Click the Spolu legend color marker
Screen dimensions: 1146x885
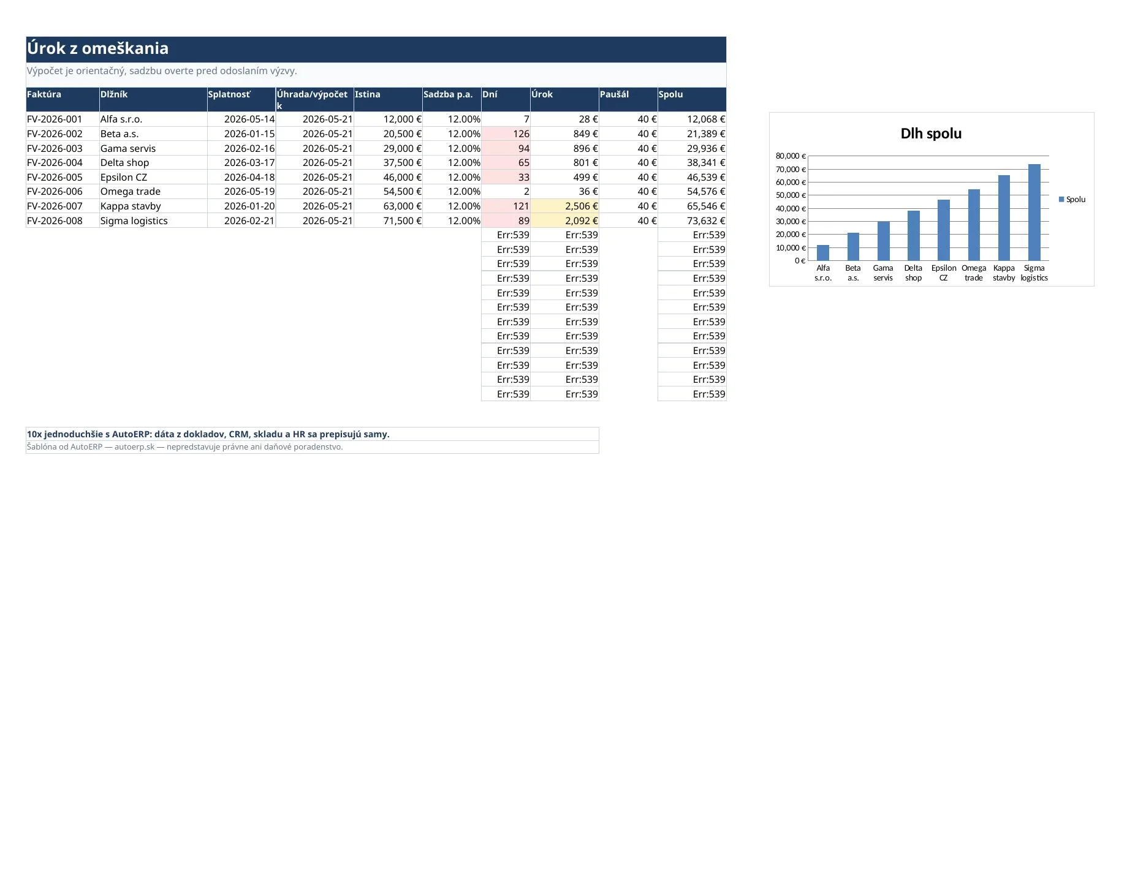[1061, 199]
